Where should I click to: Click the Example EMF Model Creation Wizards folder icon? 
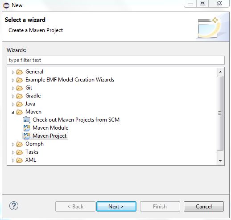(20, 80)
